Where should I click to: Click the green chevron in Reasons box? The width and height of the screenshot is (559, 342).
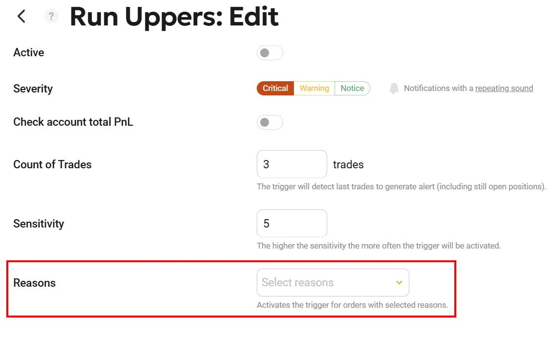pos(399,283)
